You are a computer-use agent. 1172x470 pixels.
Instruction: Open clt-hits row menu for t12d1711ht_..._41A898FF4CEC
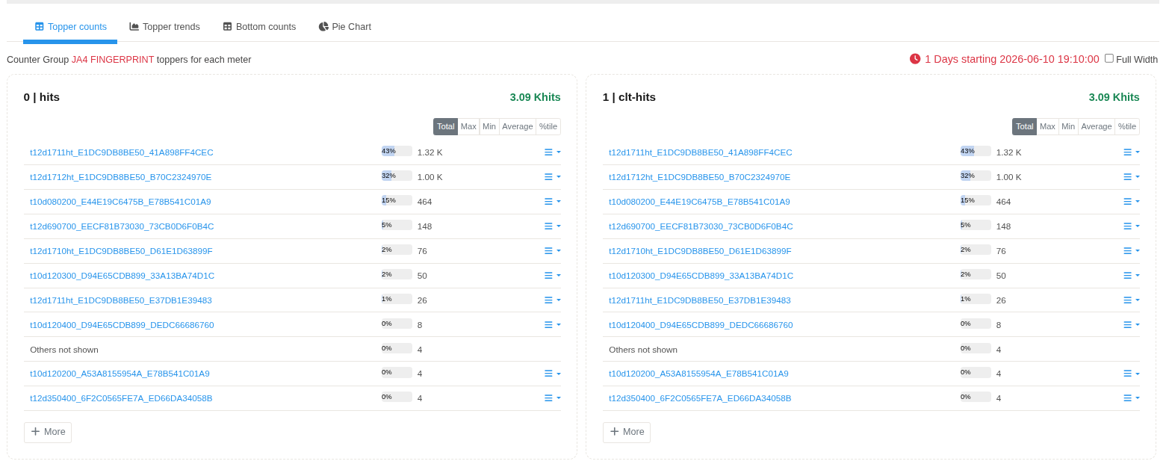pos(1131,152)
